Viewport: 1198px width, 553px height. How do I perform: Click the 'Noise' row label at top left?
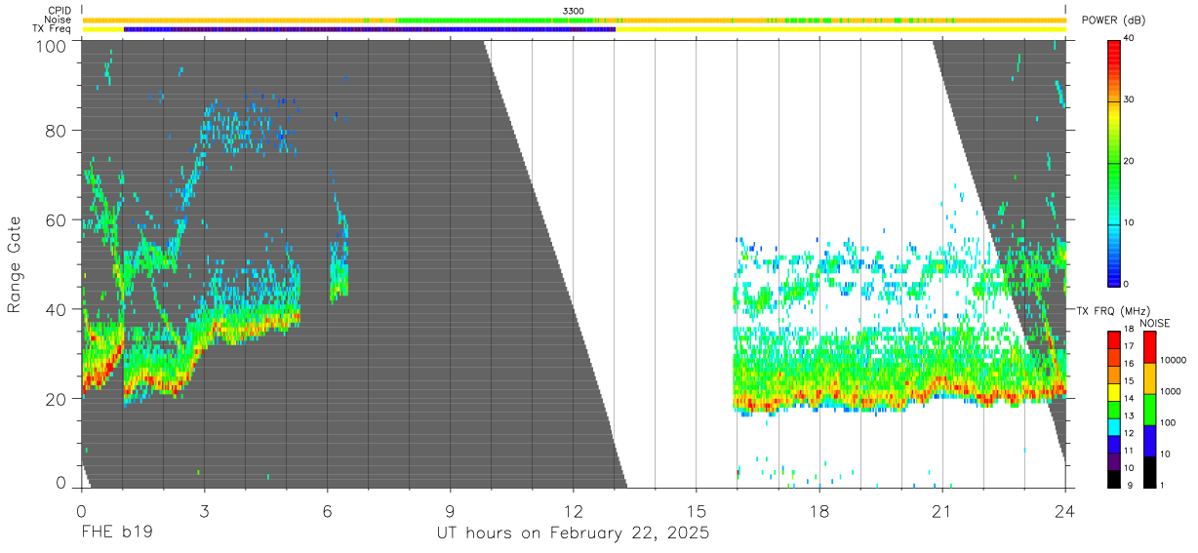coord(60,20)
